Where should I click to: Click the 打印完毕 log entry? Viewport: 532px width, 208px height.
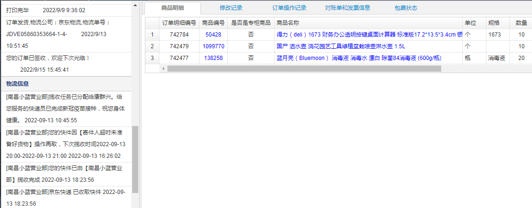66,10
